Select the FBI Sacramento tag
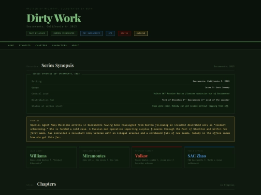Viewport: 261px width, 195px height. [x=91, y=33]
